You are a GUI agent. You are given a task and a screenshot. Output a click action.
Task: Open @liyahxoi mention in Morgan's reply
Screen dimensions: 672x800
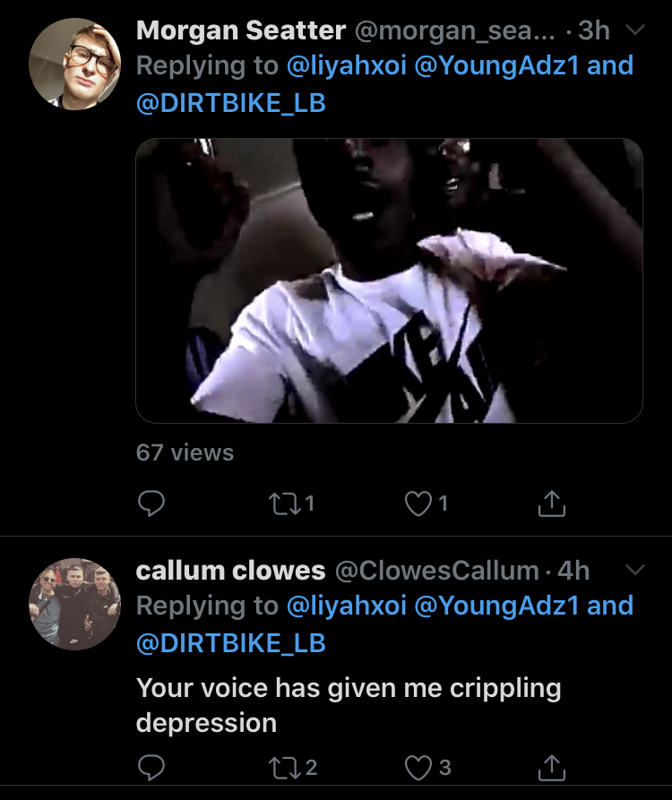click(345, 65)
